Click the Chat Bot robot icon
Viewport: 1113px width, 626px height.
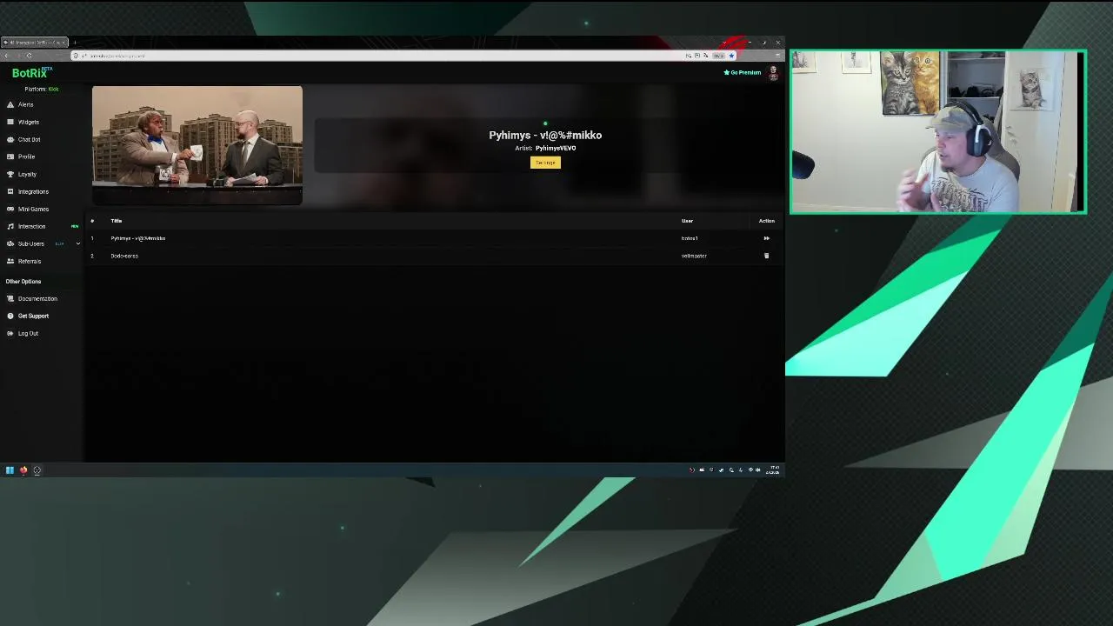pos(10,139)
